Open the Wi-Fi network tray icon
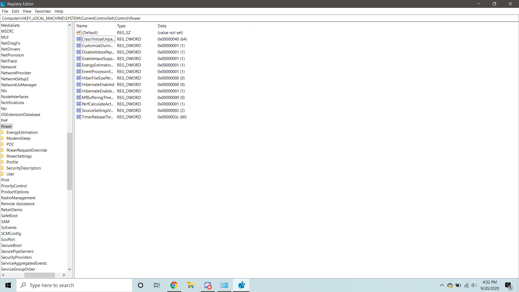Viewport: 519px width, 292px height. (467, 285)
